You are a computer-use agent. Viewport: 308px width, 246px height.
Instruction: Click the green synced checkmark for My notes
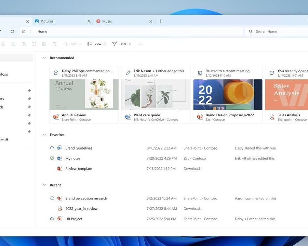52,158
